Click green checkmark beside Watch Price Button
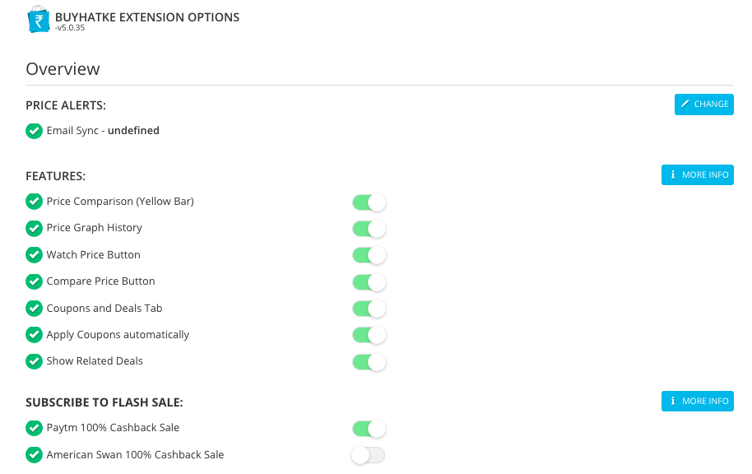This screenshot has height=474, width=752. (x=34, y=255)
